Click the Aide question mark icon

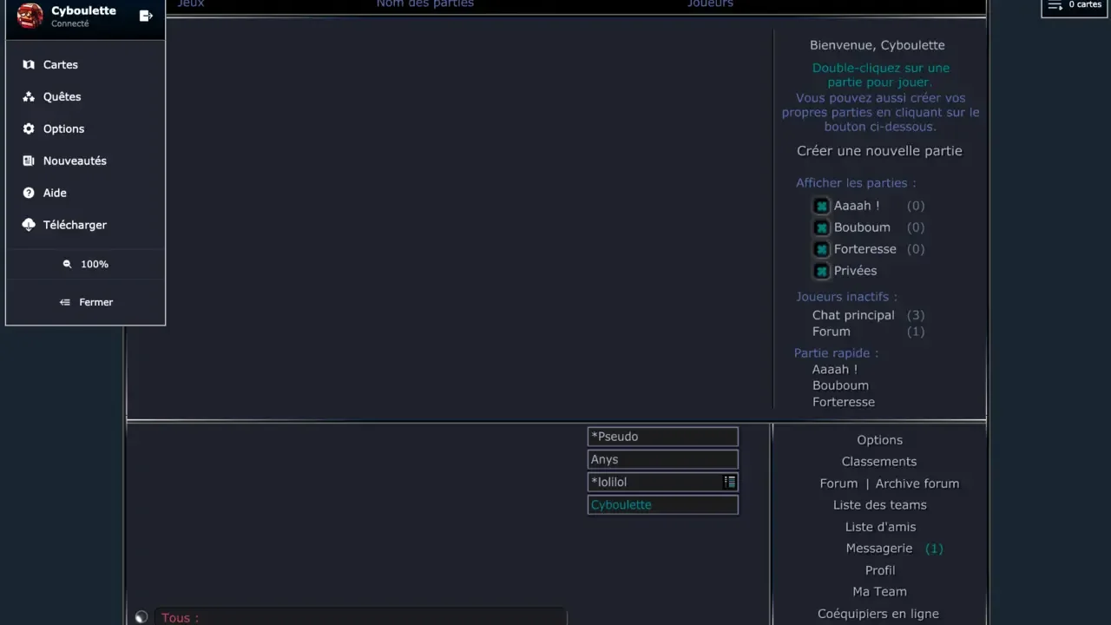[29, 194]
